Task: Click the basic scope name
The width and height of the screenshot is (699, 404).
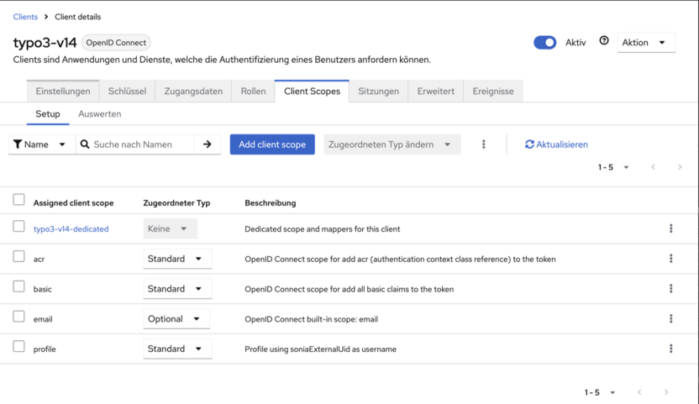Action: point(42,289)
